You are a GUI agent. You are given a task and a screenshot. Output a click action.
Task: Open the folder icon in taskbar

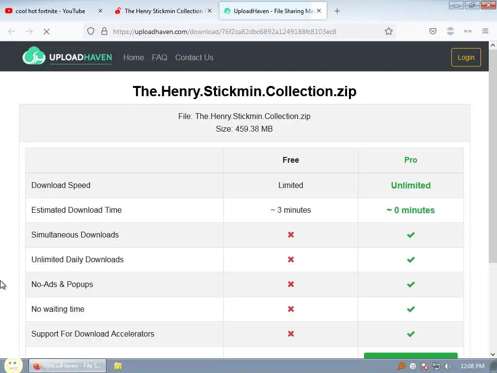[x=118, y=366]
